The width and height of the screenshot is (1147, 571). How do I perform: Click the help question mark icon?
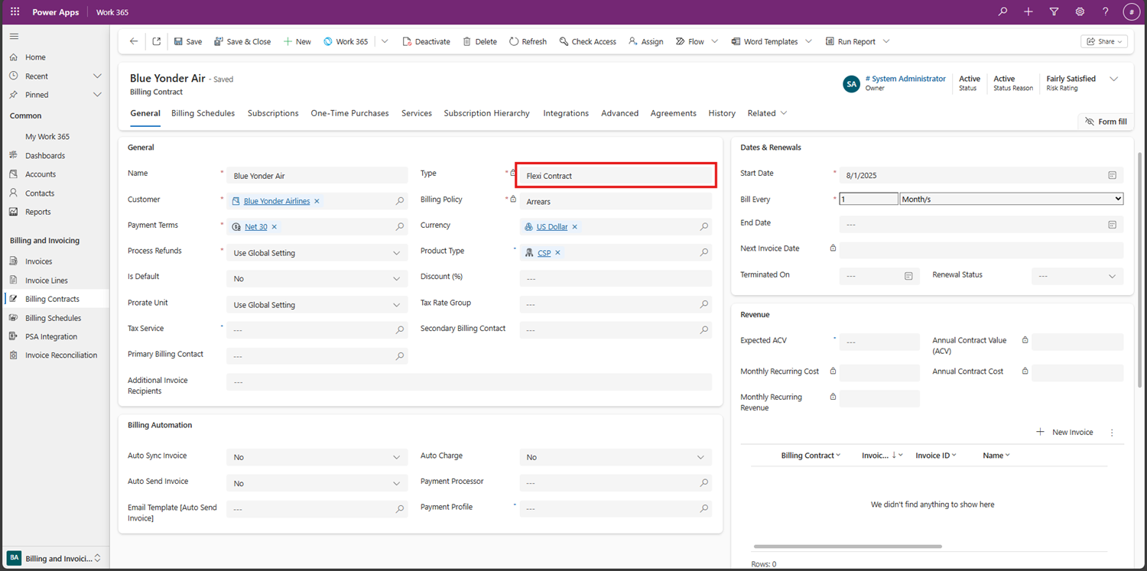1105,12
